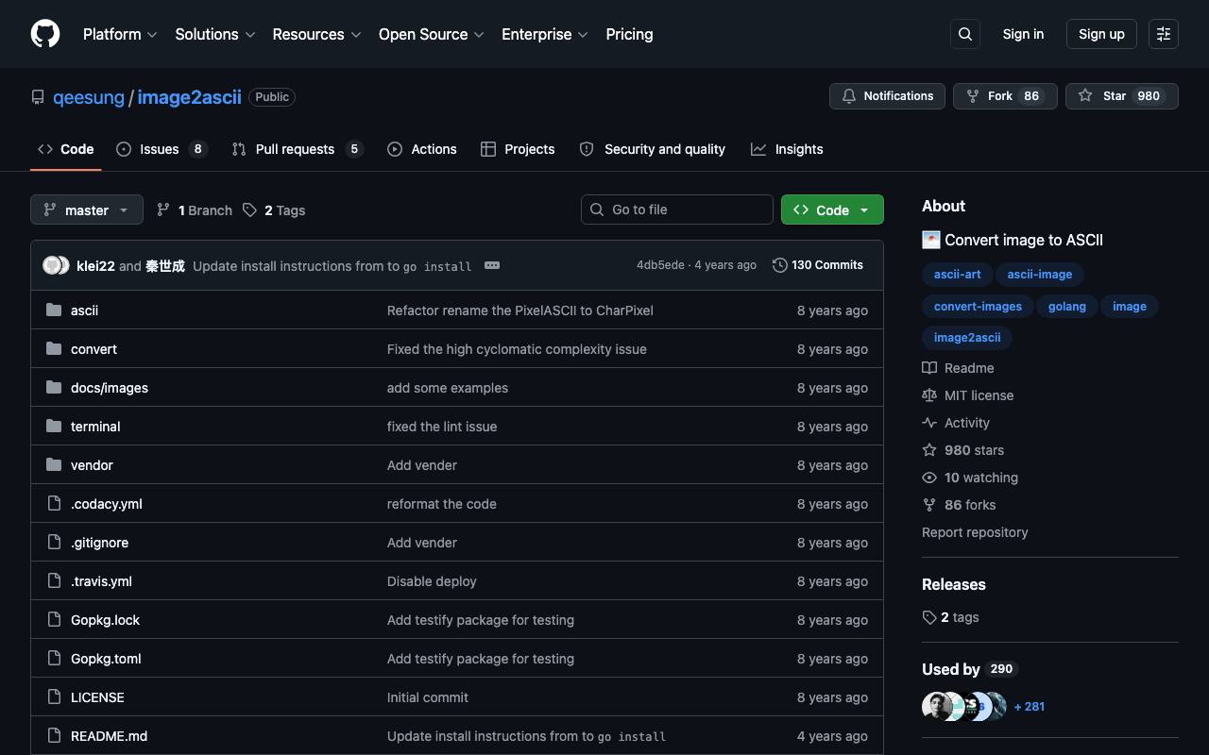
Task: Expand the Open Source menu
Action: click(x=432, y=34)
